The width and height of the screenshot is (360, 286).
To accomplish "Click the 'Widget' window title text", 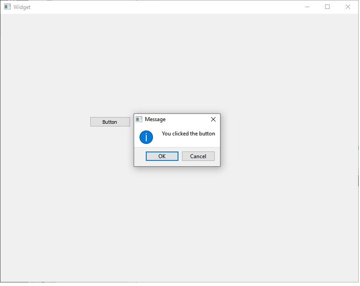I will 22,7.
